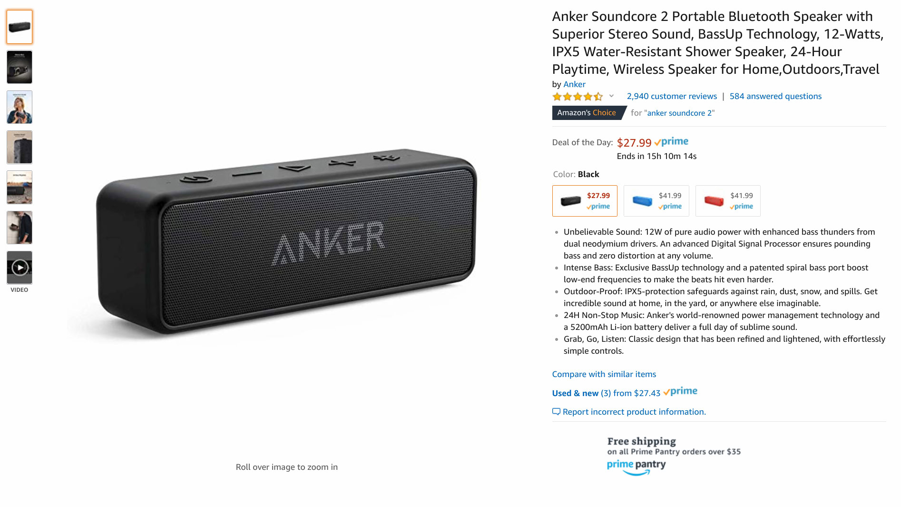Click the star rating icons

[x=578, y=97]
